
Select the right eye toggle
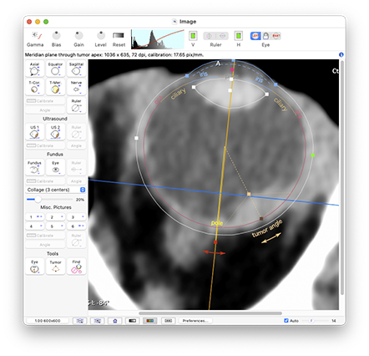(276, 36)
